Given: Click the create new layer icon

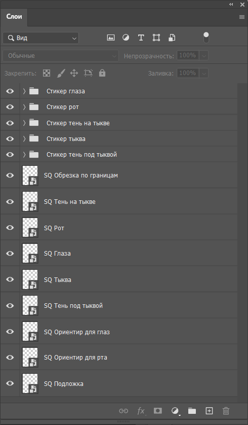Looking at the screenshot, I should (209, 411).
